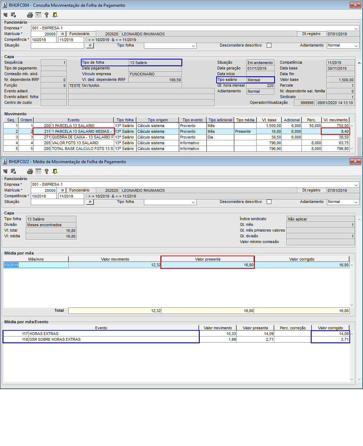363x446 pixels.
Task: Click the Tipo de folha 13 Salário field
Action: pos(155,63)
